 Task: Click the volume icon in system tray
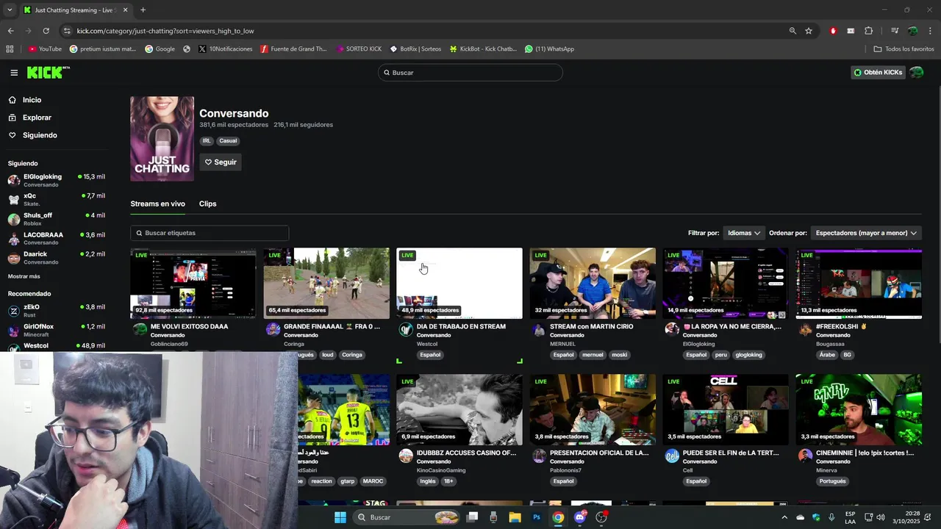[x=881, y=517]
